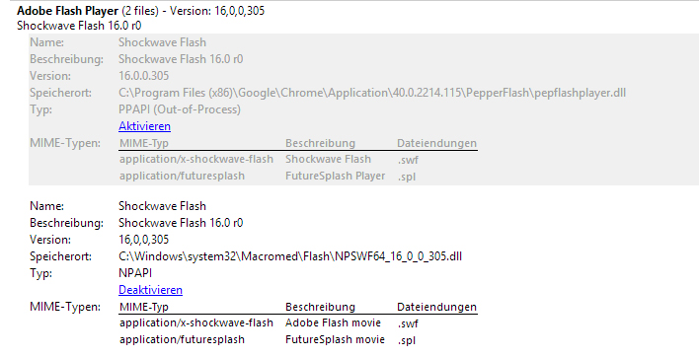
Task: Click the Aktivieren link for PPAPI Flash
Action: pos(144,126)
